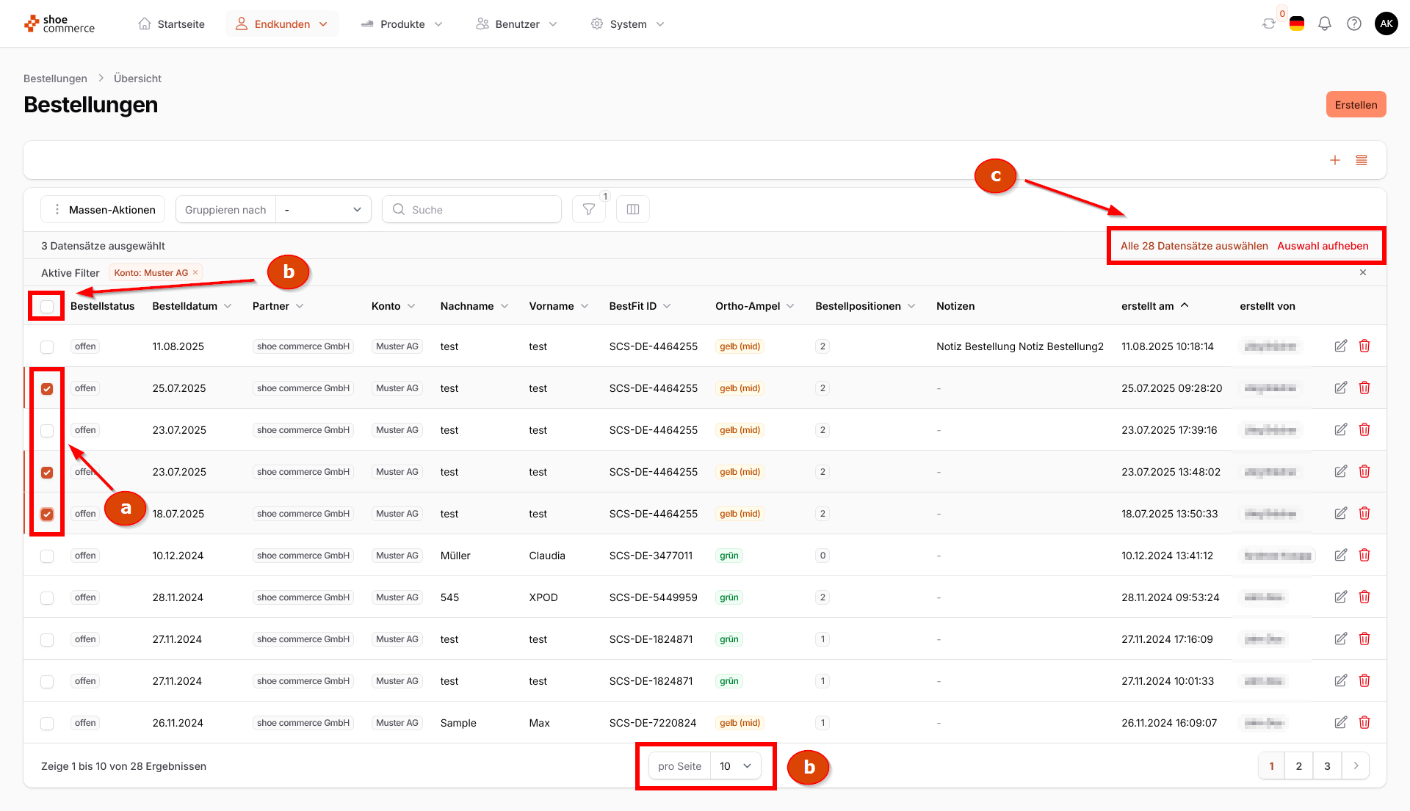This screenshot has height=811, width=1410.
Task: Check the Sample Max order checkbox
Action: tap(47, 724)
